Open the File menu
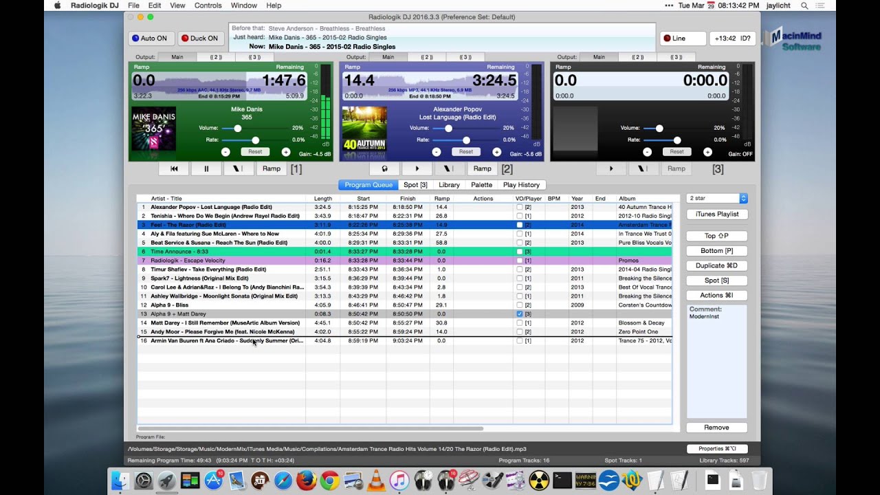Screen dimensions: 880x495 pos(133,5)
